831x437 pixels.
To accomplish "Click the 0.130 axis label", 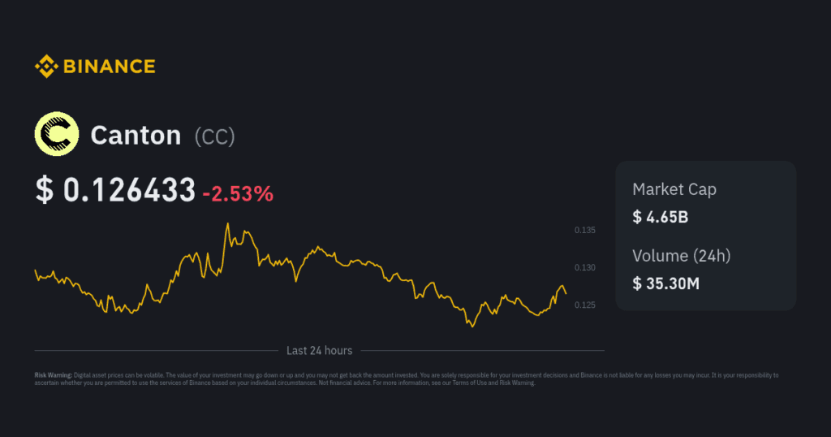I will [585, 268].
